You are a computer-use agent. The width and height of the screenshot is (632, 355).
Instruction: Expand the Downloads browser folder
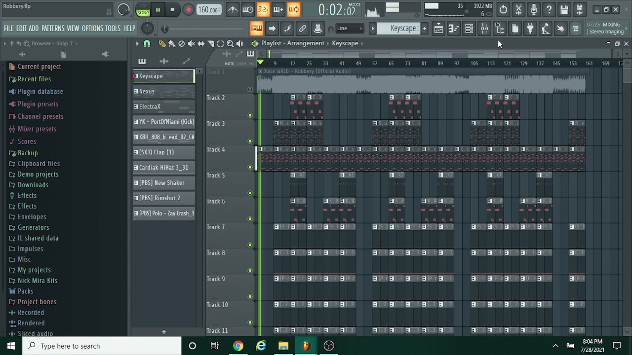(33, 185)
